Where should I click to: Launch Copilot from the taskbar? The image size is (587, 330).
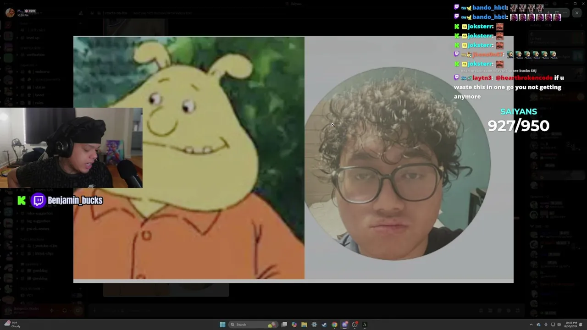coord(294,324)
